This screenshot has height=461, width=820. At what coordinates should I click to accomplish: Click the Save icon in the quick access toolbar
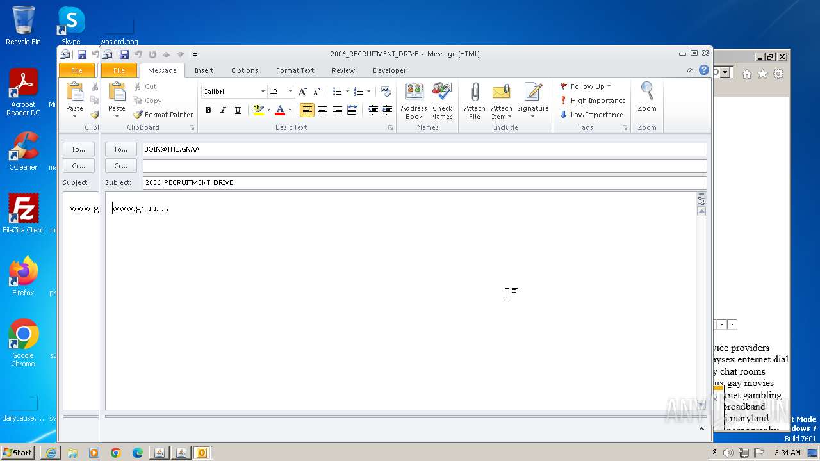pos(124,54)
